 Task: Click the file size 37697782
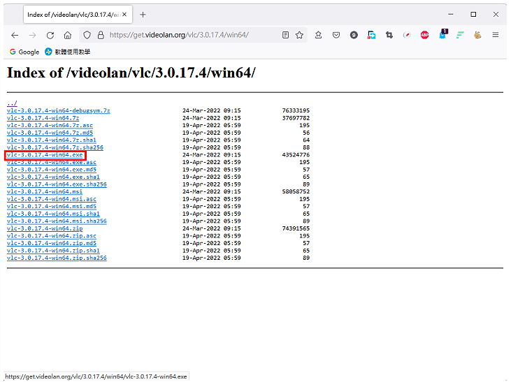(296, 118)
